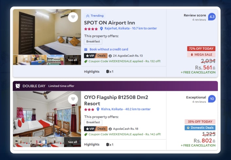Click SPOT ON Highlights room icon
This screenshot has width=231, height=160.
[107, 72]
